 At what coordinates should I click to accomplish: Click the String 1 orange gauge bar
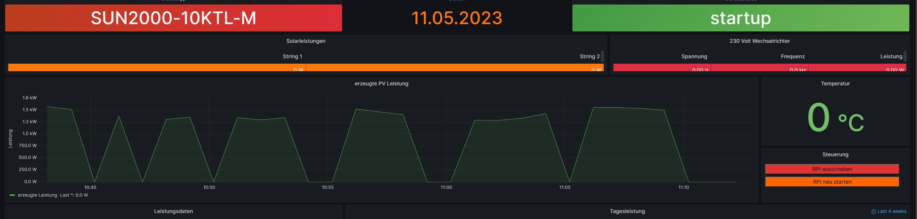[x=157, y=67]
